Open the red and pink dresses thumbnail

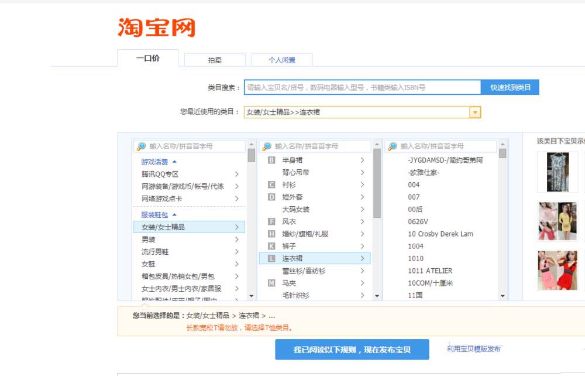558,271
